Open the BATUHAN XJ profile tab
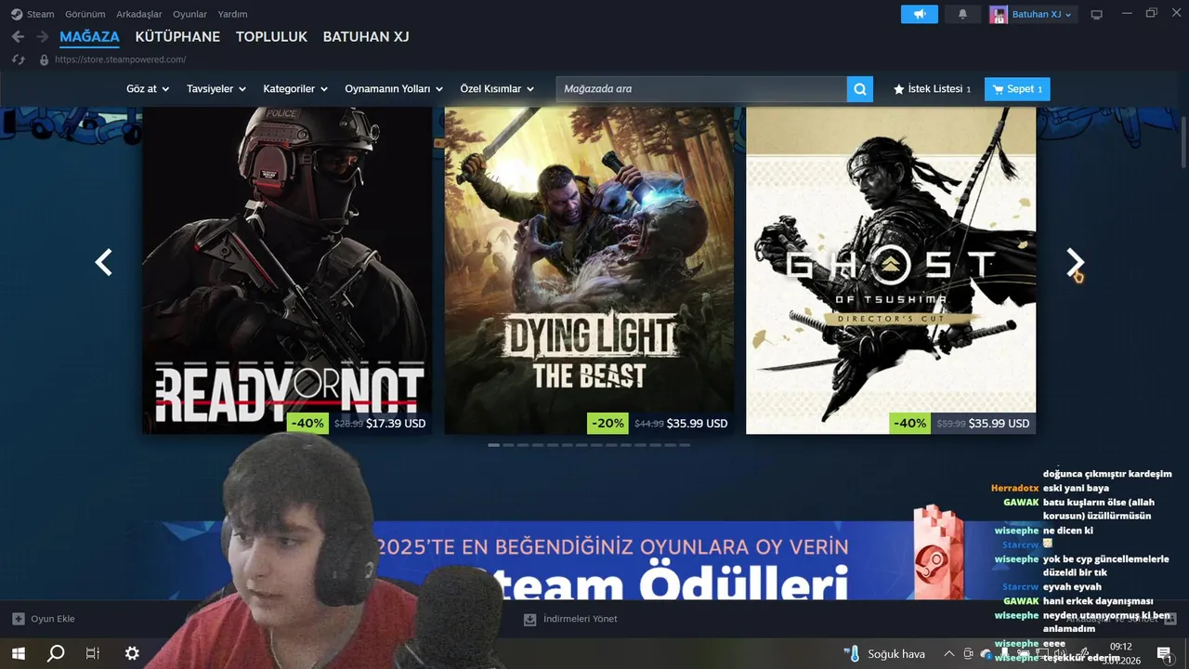 366,37
